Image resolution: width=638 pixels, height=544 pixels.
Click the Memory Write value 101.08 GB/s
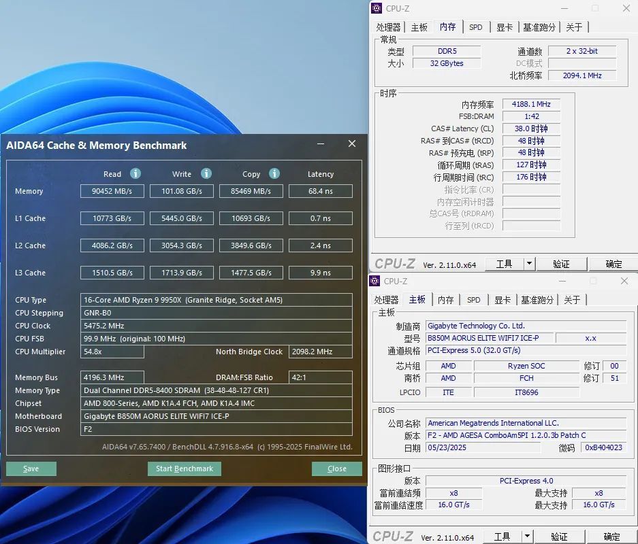(182, 191)
